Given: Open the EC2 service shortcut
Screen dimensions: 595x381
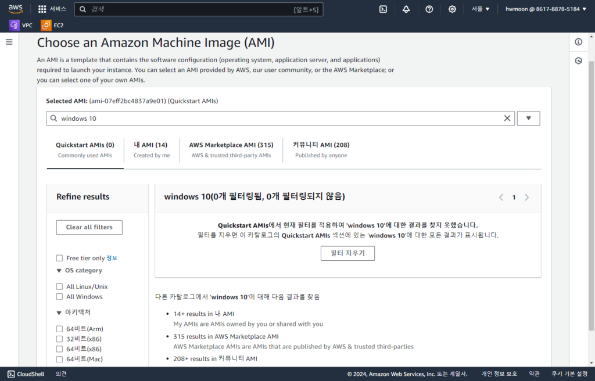Looking at the screenshot, I should (x=52, y=26).
